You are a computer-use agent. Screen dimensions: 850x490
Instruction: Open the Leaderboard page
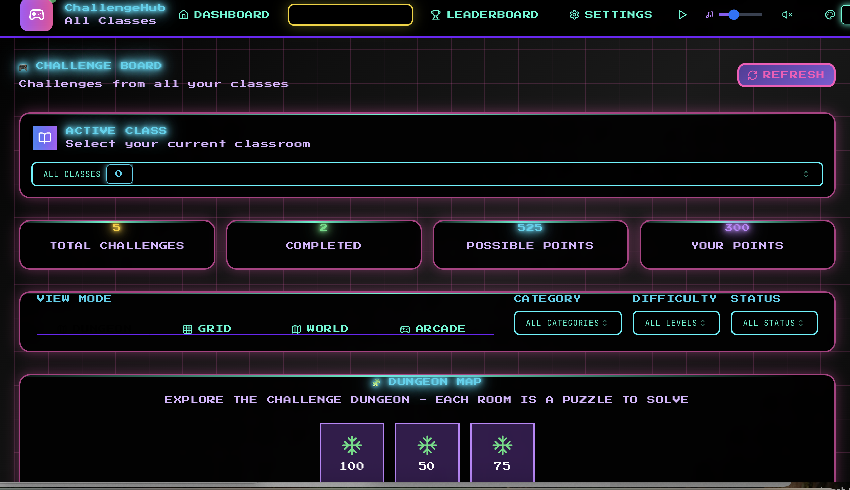tap(485, 14)
